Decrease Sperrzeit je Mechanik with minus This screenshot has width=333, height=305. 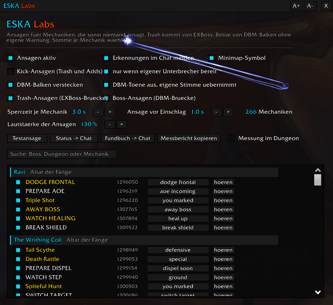[98, 112]
